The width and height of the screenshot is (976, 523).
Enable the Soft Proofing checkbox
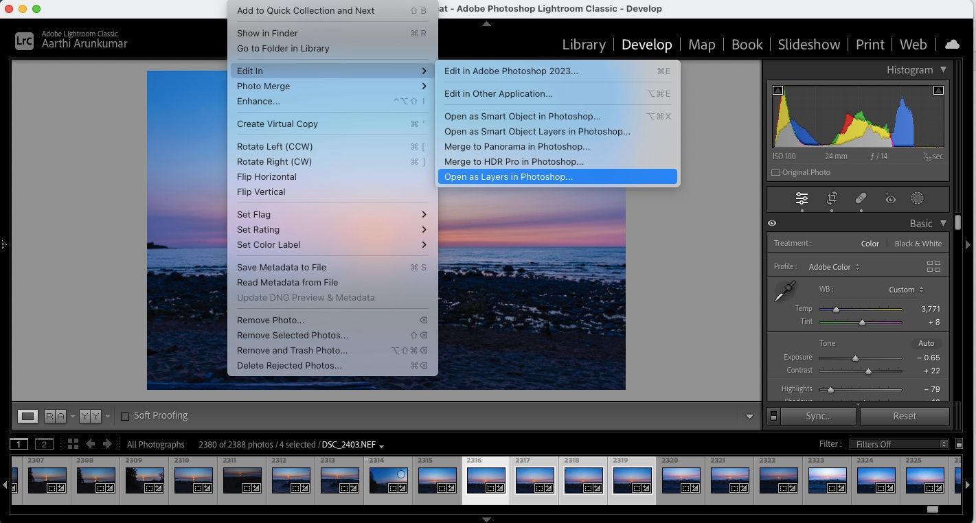coord(125,416)
